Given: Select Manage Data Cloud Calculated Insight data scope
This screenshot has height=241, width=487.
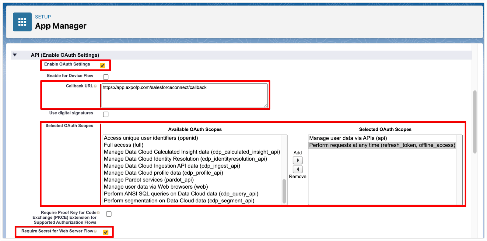Looking at the screenshot, I should pyautogui.click(x=193, y=152).
